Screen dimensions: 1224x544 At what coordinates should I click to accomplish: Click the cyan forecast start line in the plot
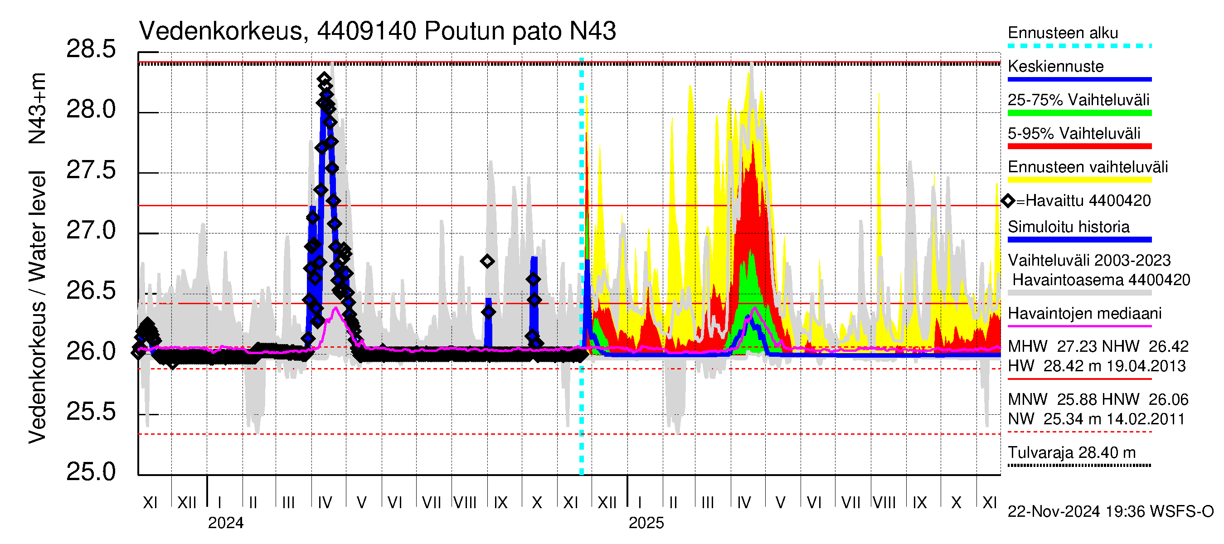click(x=582, y=266)
